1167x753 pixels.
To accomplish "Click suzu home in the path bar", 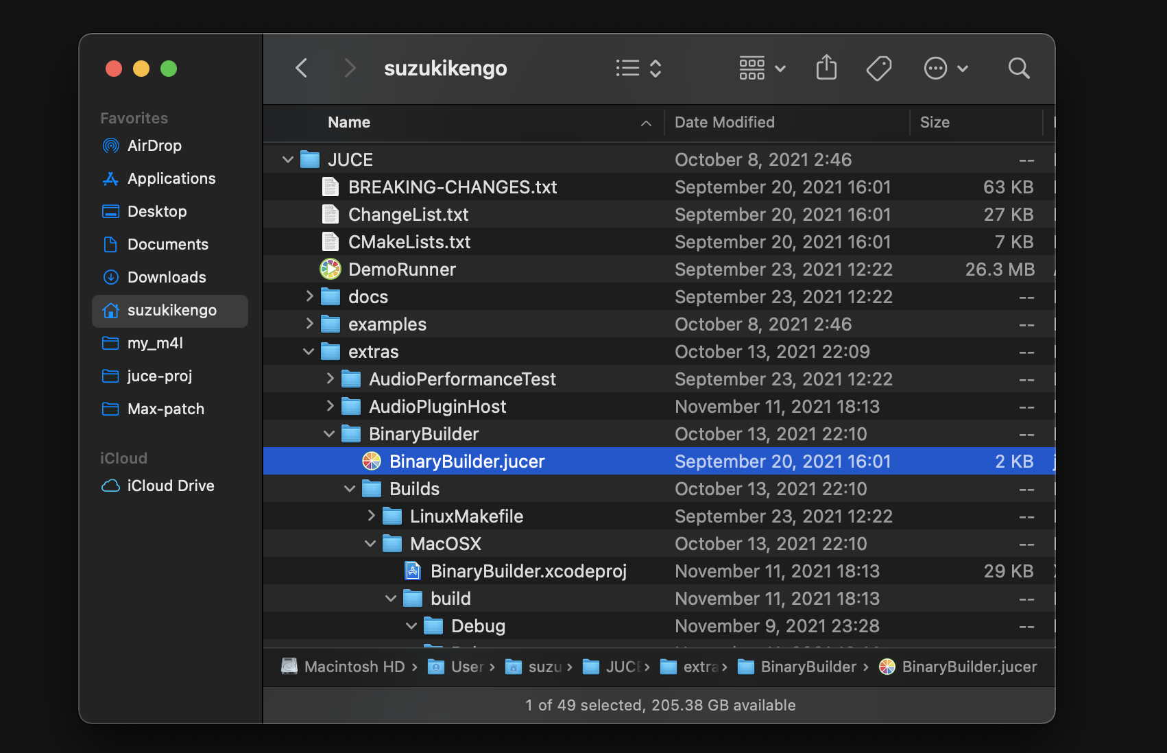I will [533, 667].
